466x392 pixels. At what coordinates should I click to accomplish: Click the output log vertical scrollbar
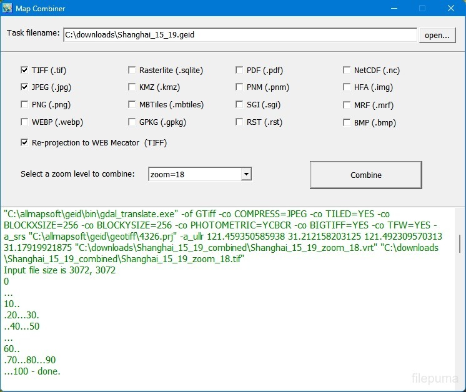pyautogui.click(x=460, y=243)
